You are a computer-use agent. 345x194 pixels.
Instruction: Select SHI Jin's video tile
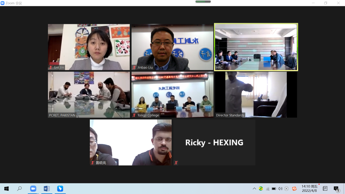(x=89, y=47)
